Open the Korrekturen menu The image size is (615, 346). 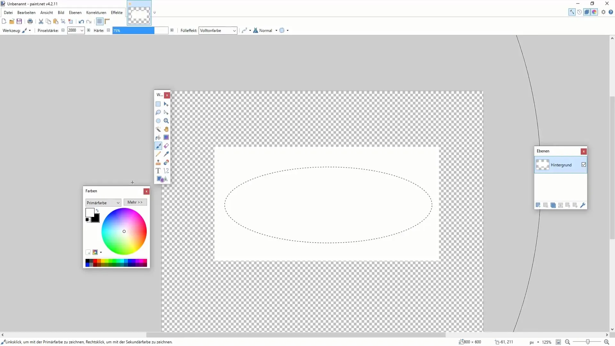coord(96,12)
